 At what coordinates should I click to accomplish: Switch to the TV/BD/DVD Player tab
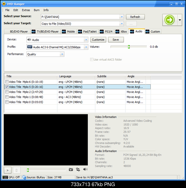(45, 31)
